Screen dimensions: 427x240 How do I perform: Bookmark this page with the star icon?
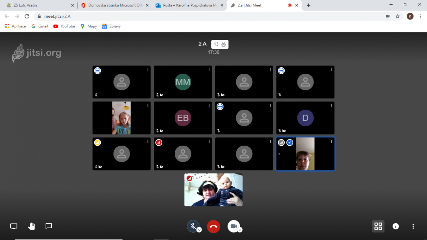(397, 16)
